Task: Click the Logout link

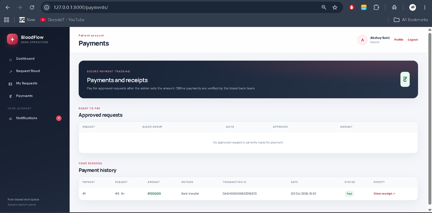Action: coord(413,40)
